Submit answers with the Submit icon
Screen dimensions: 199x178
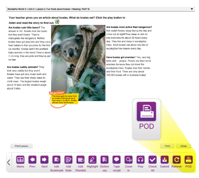click(165, 160)
